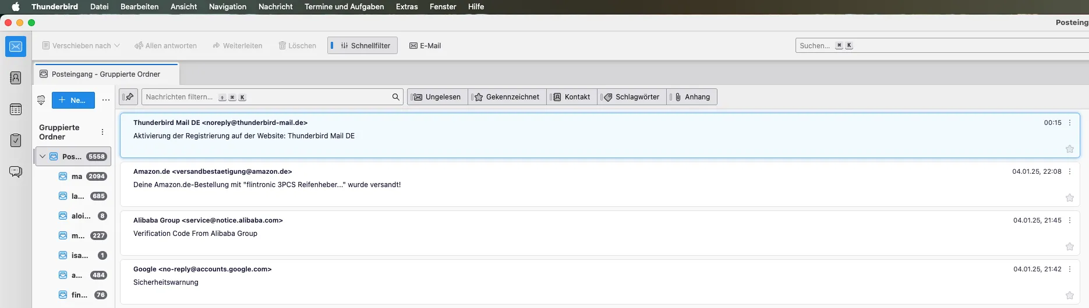Open the Thunderbird application menu
Viewport: 1089px width, 308px height.
55,6
